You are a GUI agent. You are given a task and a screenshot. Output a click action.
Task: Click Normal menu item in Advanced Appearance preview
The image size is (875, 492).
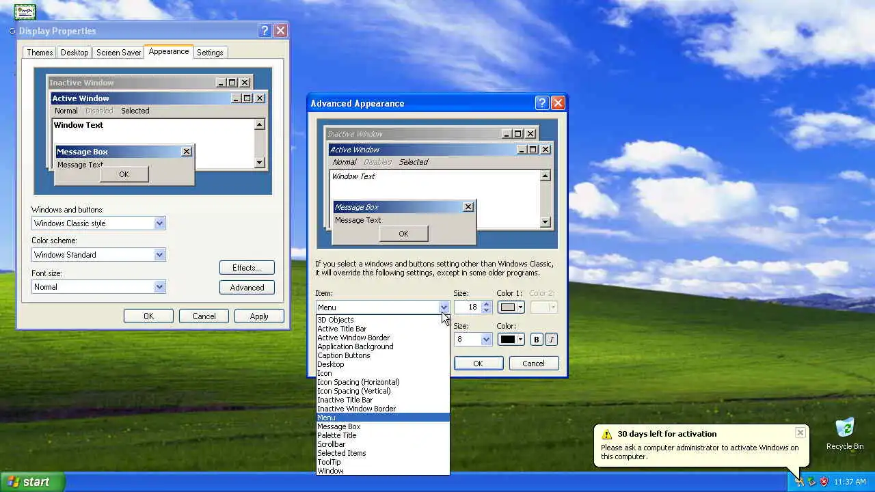[x=345, y=162]
